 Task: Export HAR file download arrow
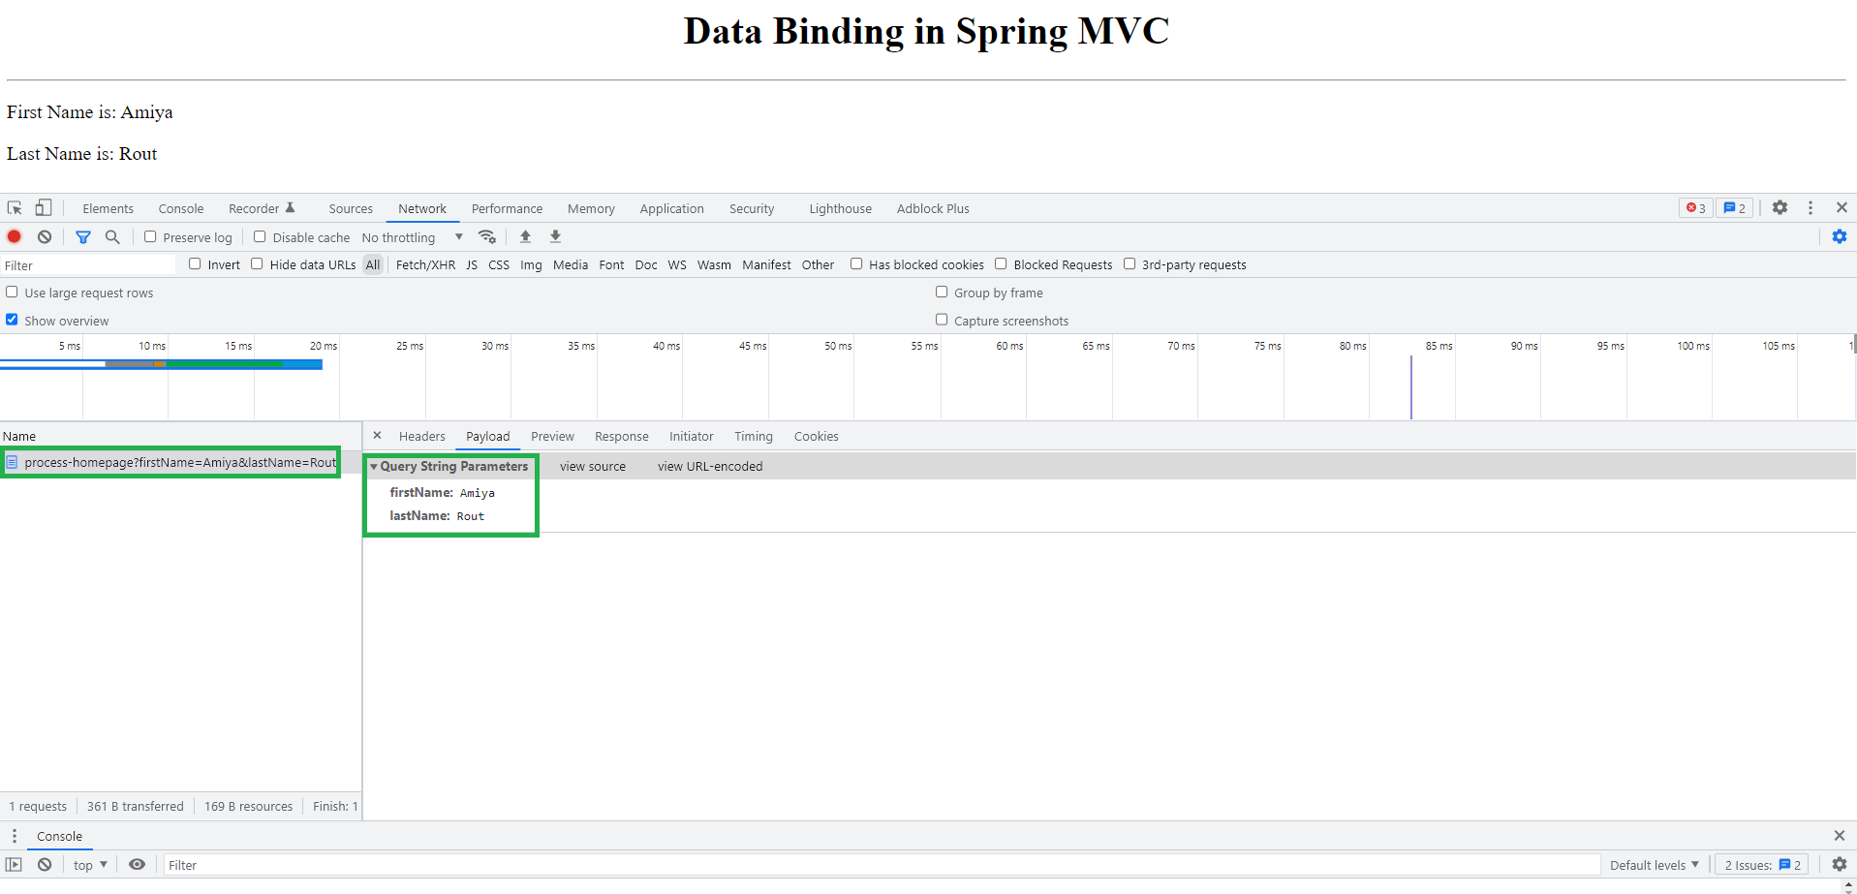pyautogui.click(x=555, y=236)
